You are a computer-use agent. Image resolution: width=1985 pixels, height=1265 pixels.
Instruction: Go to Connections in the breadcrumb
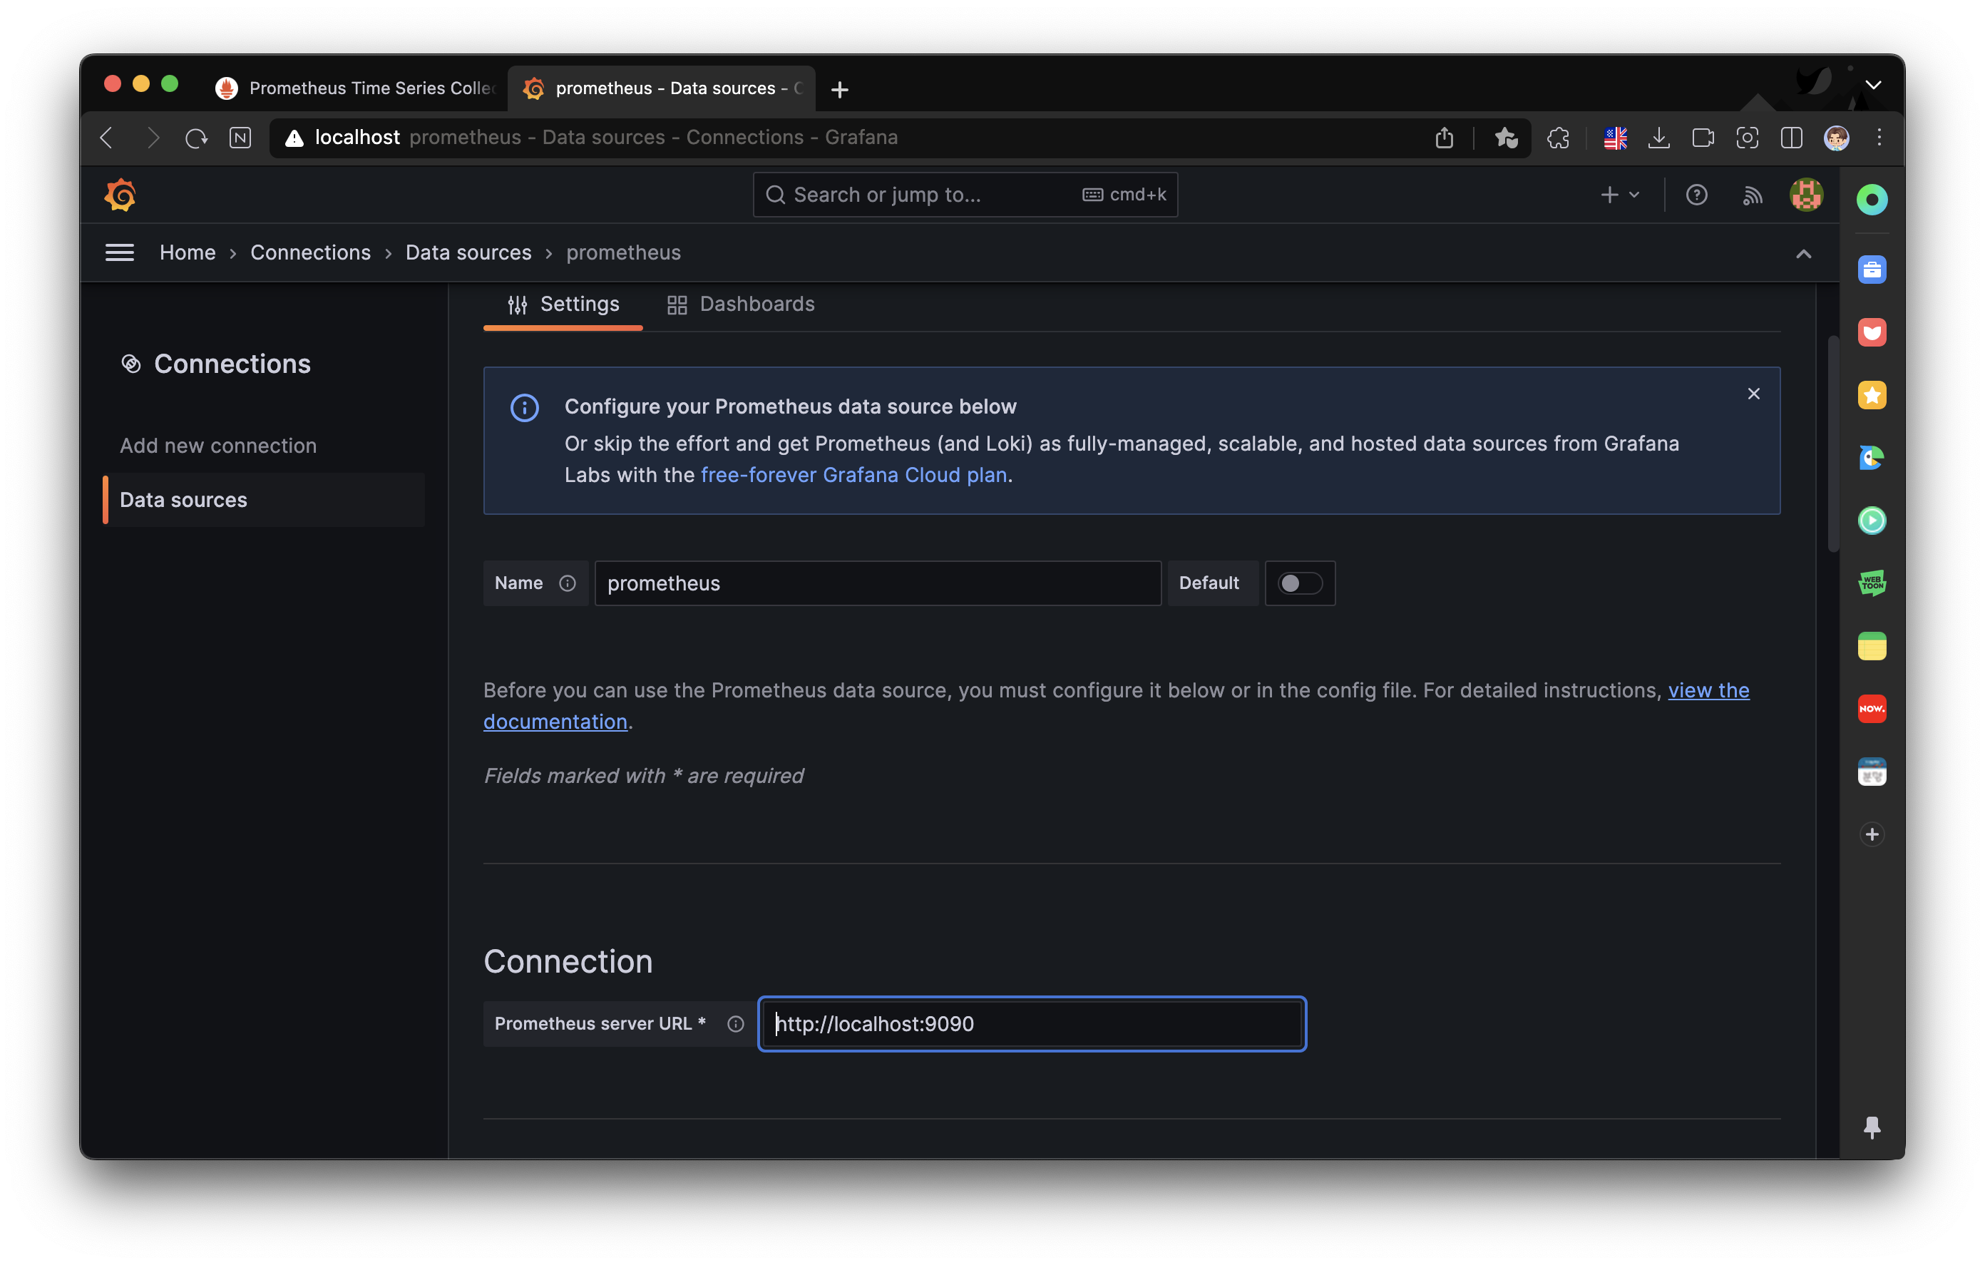tap(310, 253)
